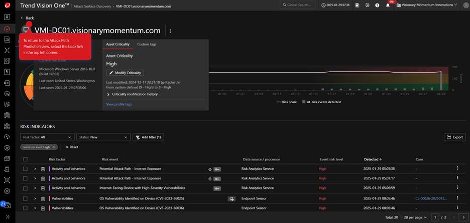Viewport: 470px width, 223px height.
Task: Tick the checkbox for Internet-Facing Device row
Action: point(25,188)
